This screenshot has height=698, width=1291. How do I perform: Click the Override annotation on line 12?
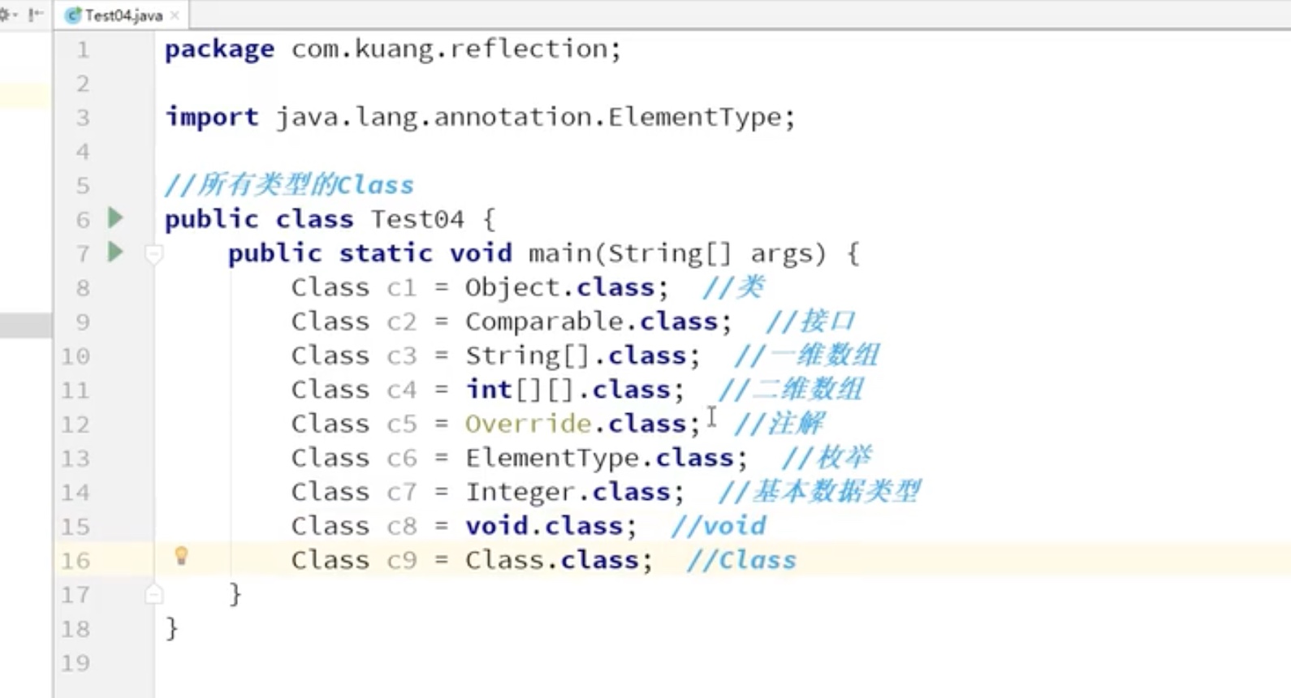point(528,424)
